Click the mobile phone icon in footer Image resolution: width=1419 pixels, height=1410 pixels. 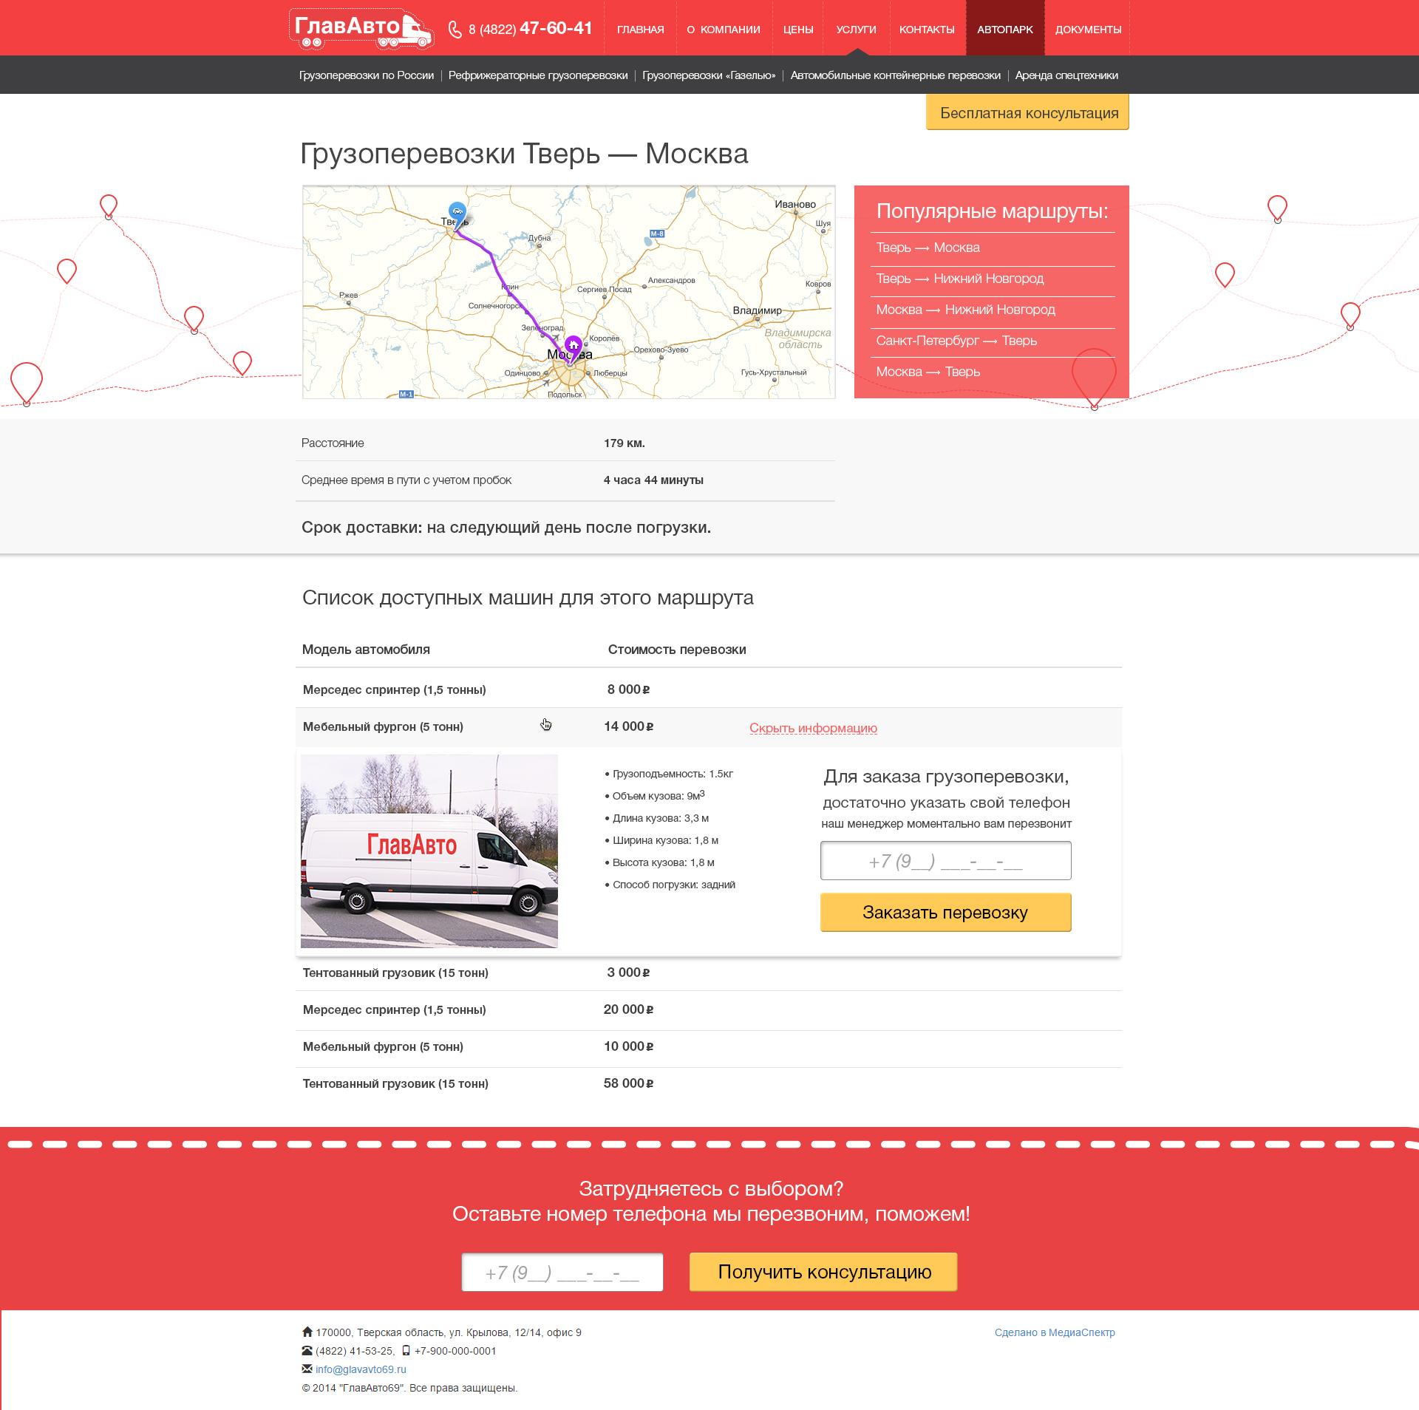(406, 1350)
